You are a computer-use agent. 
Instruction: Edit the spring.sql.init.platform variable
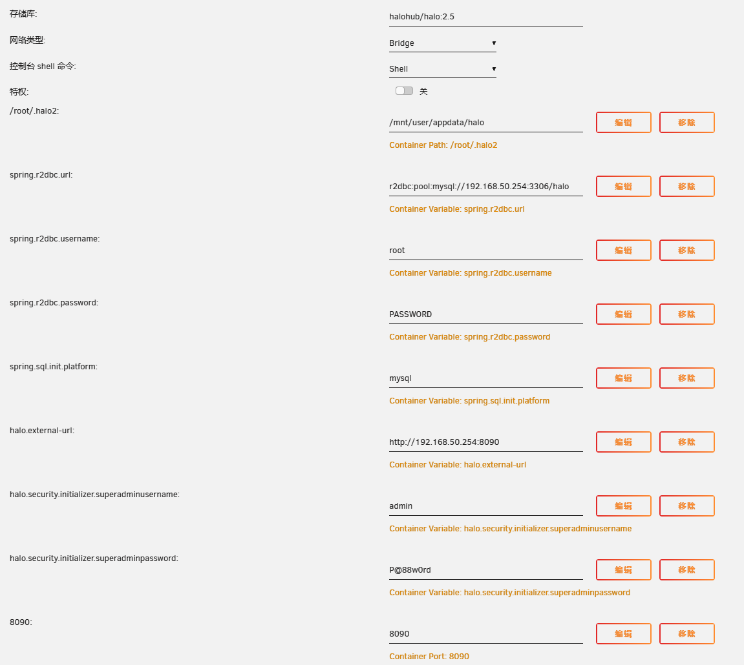coord(623,378)
